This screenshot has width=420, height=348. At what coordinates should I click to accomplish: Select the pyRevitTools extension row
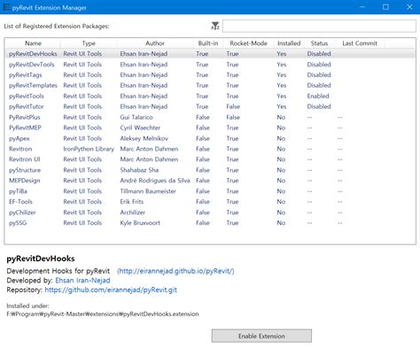point(210,96)
